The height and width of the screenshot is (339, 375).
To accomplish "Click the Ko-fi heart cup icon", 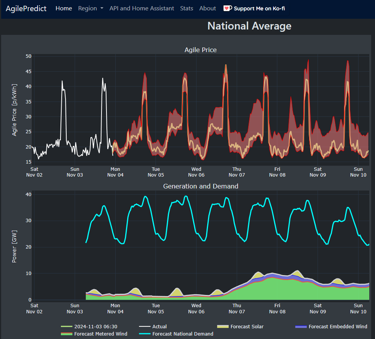I will [228, 8].
